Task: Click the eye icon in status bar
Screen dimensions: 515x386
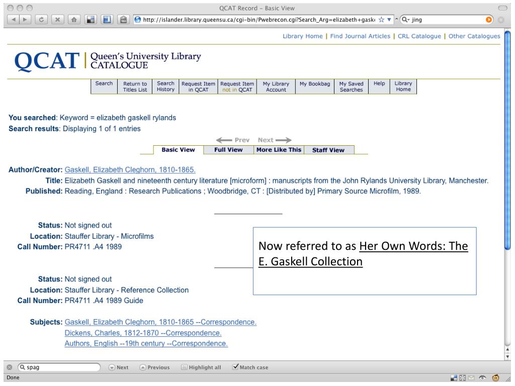Action: click(482, 378)
